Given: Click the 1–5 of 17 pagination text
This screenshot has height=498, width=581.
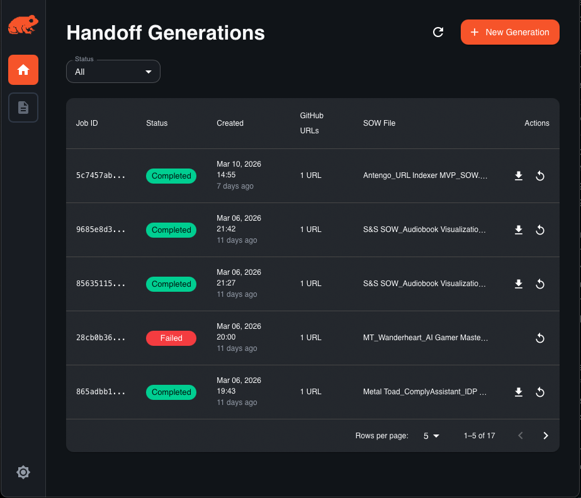Looking at the screenshot, I should coord(479,436).
